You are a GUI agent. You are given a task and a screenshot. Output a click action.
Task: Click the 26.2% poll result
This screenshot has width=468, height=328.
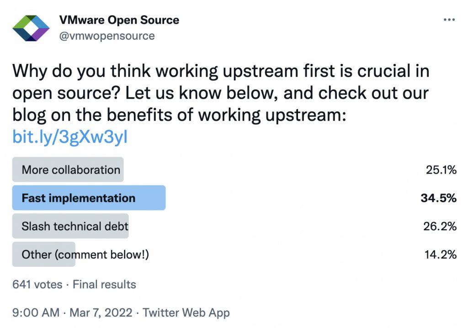point(440,226)
